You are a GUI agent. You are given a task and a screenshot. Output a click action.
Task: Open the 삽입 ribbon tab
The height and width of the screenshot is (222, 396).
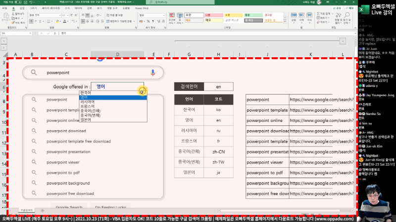(x=22, y=8)
